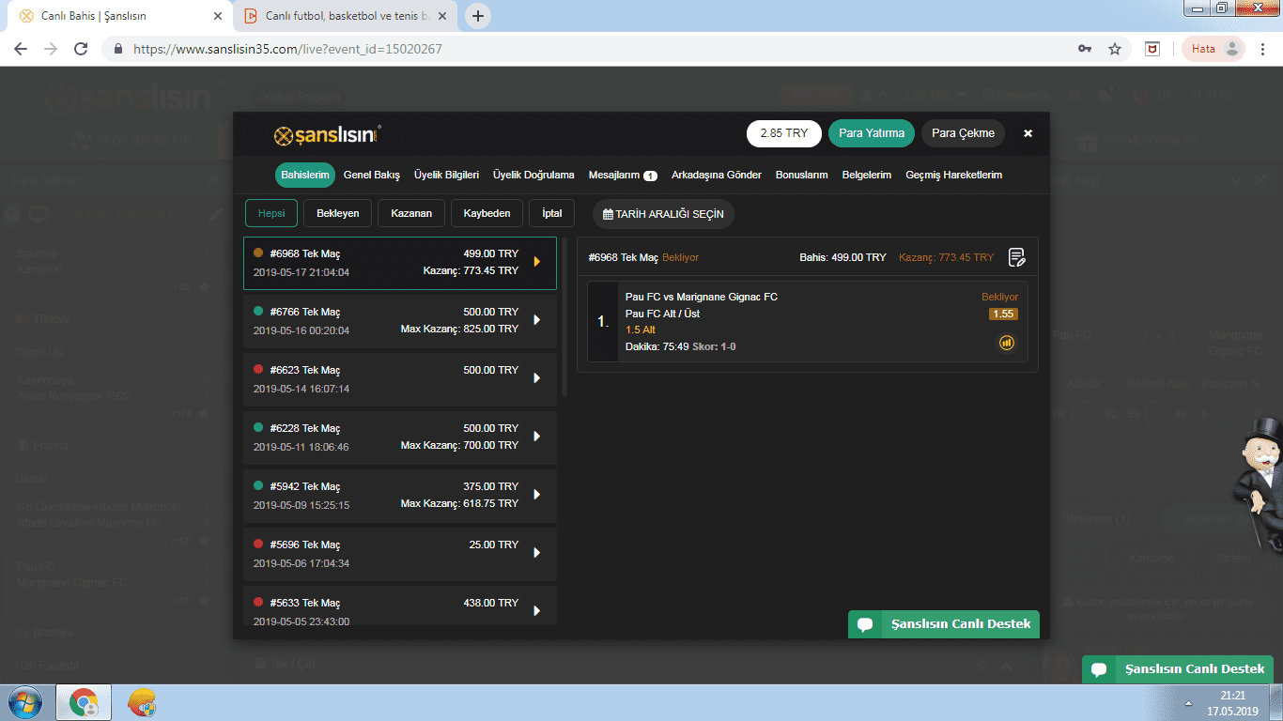Click the browser forward arrow
This screenshot has width=1283, height=721.
pyautogui.click(x=51, y=49)
